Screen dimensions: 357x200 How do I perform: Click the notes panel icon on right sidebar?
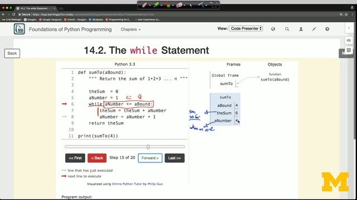click(x=349, y=50)
